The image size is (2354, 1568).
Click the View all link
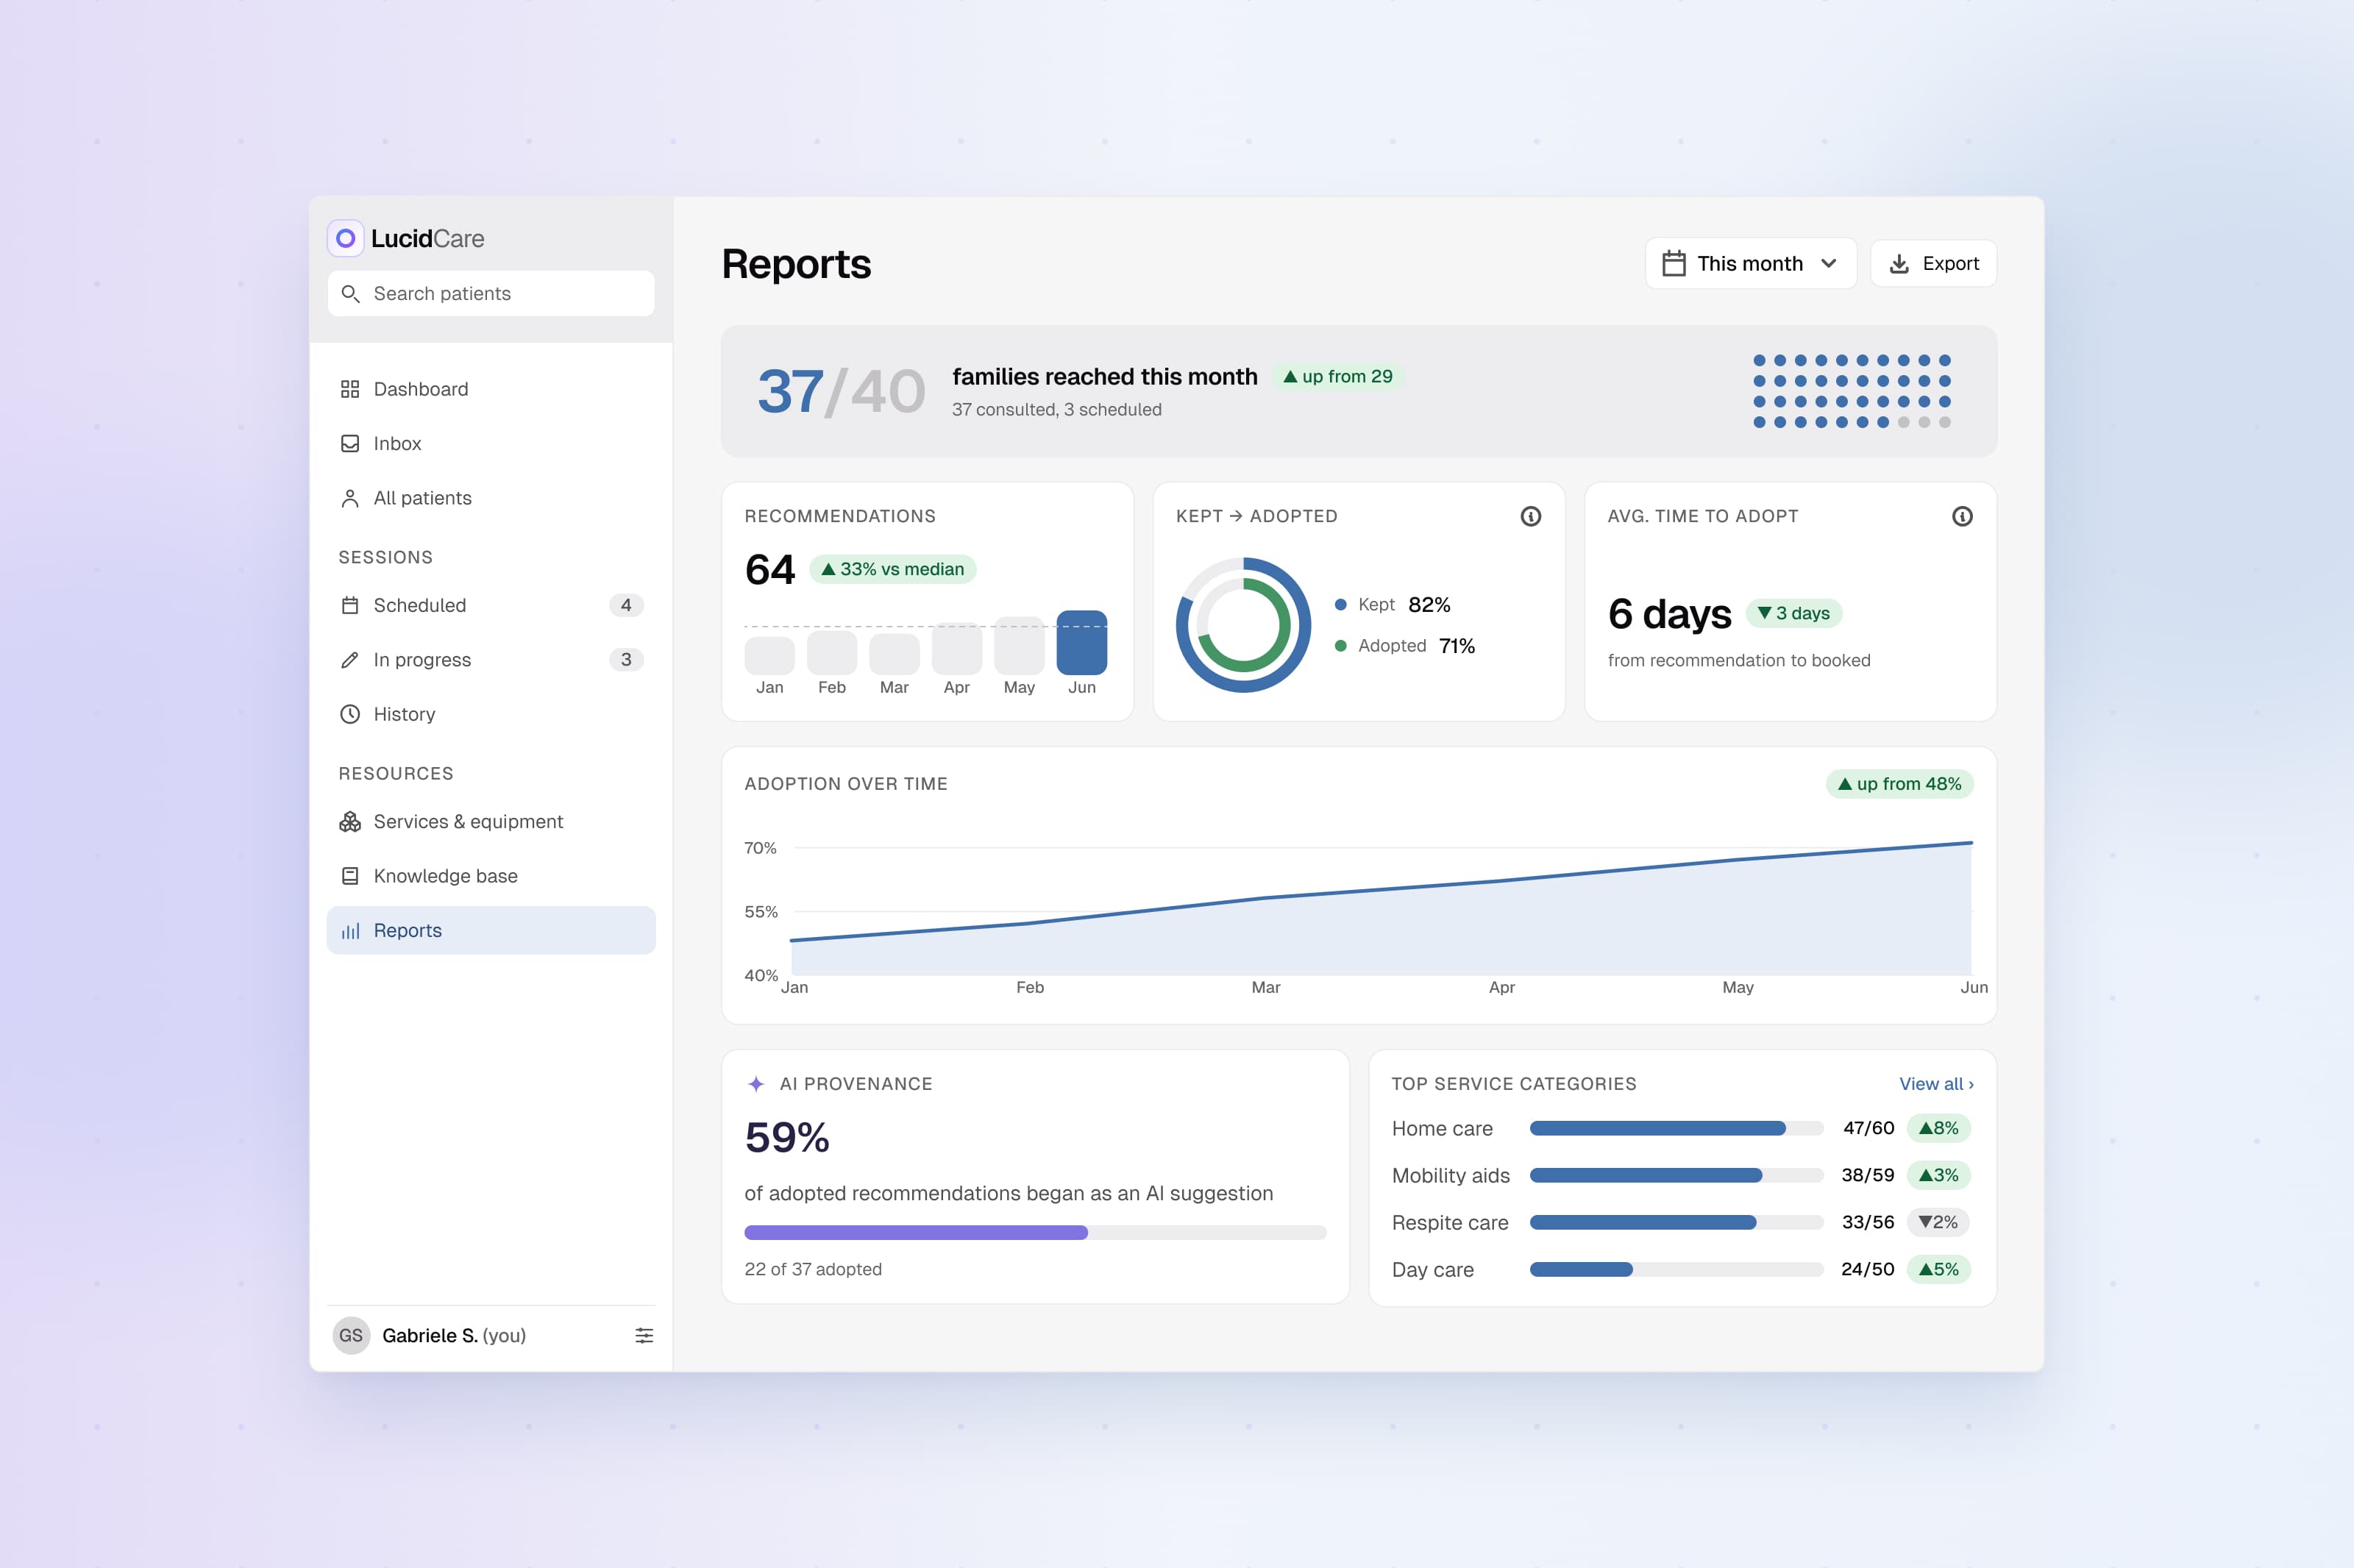[x=1936, y=1084]
